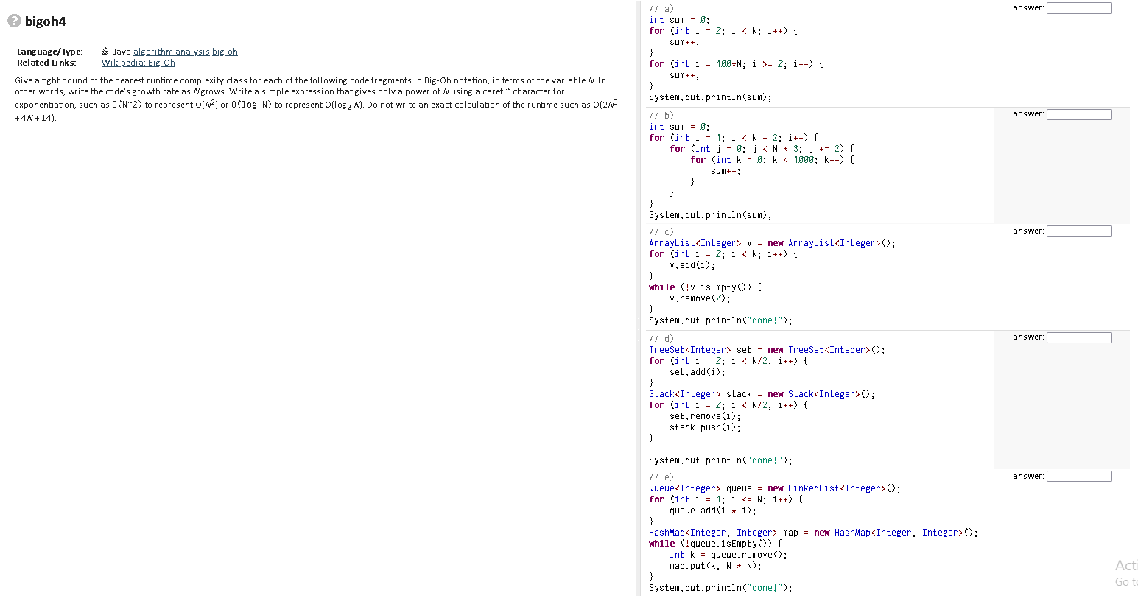Click the answer field for part b
This screenshot has height=596, width=1138.
[x=1078, y=113]
